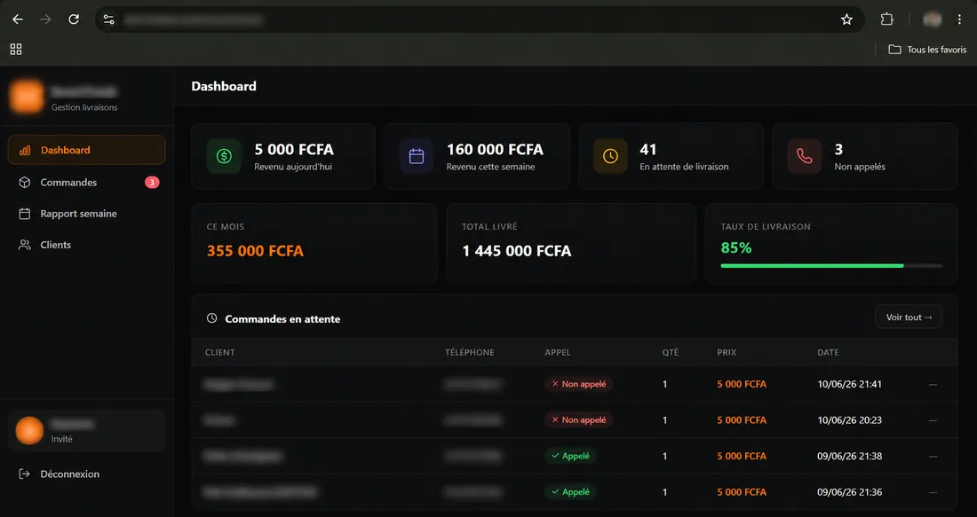
Task: Click the Voir tout button
Action: click(909, 317)
